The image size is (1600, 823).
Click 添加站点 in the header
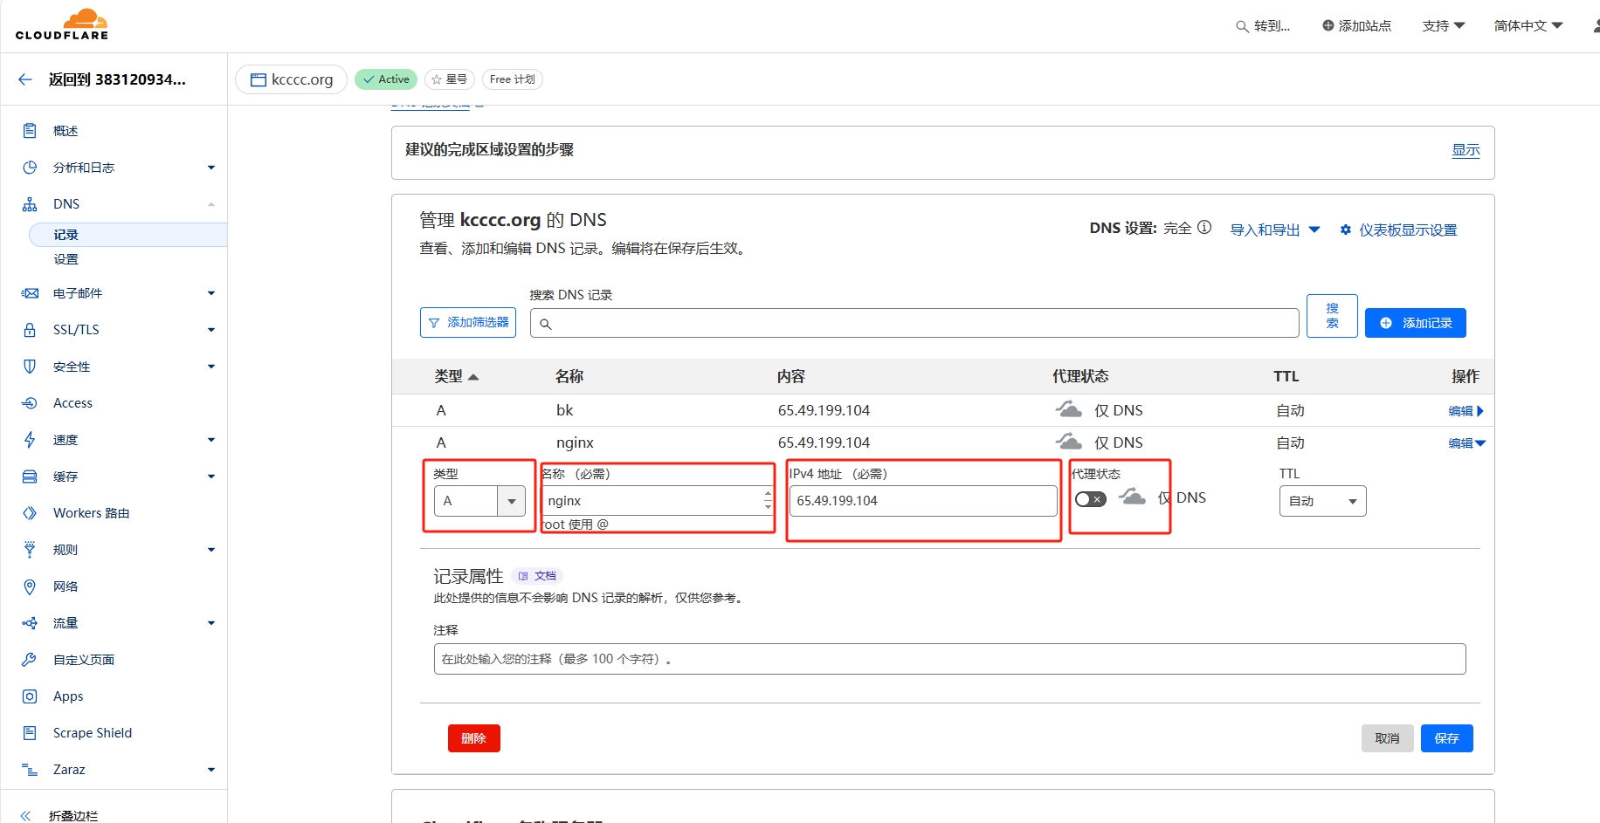point(1356,26)
